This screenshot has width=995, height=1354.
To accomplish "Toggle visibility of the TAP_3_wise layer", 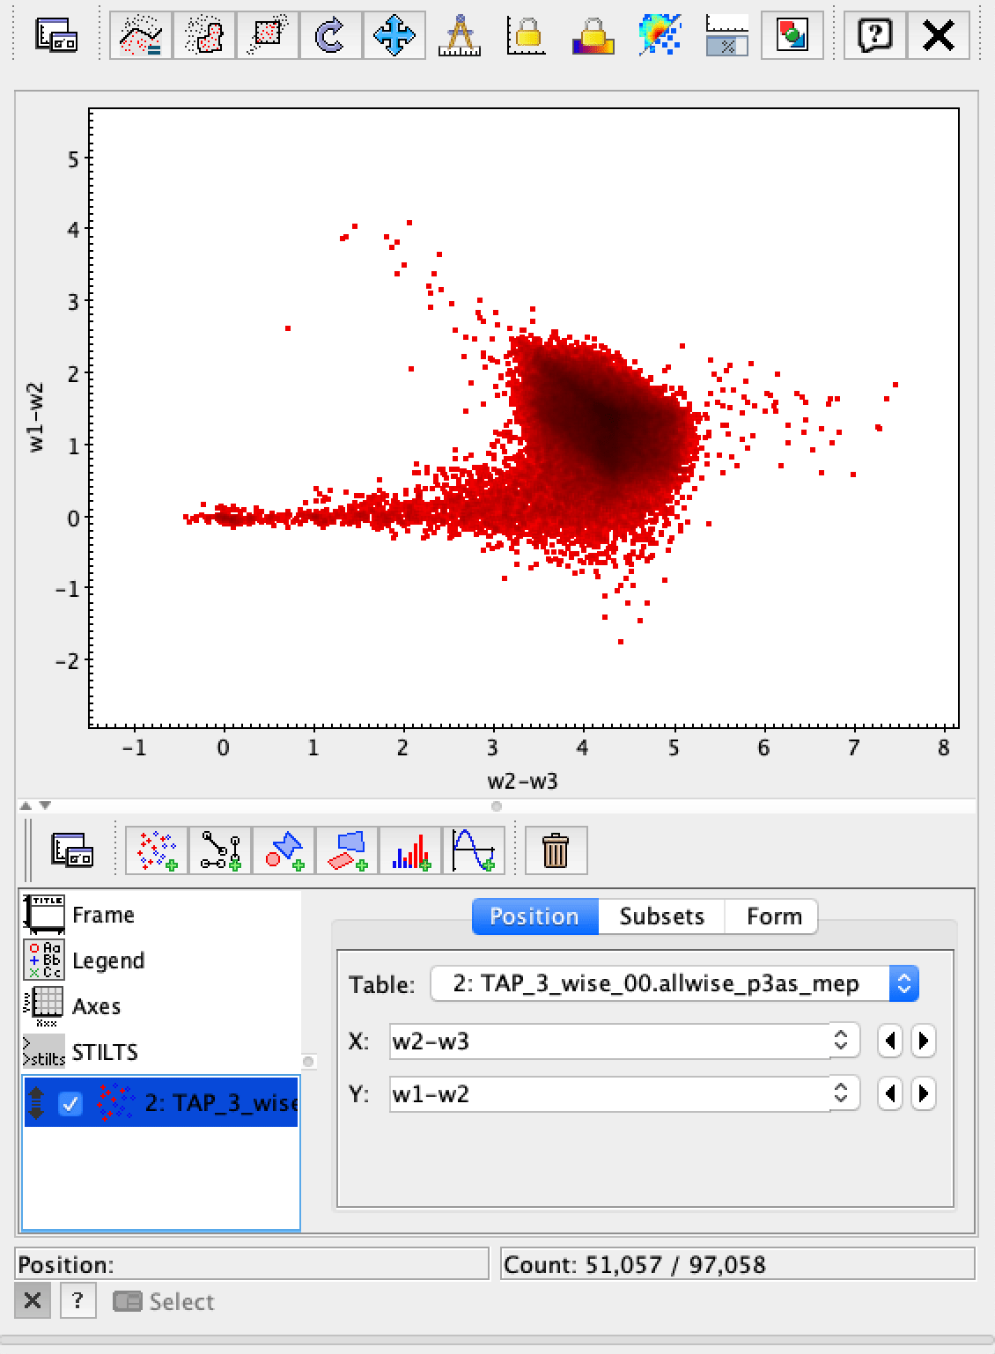I will (70, 1103).
